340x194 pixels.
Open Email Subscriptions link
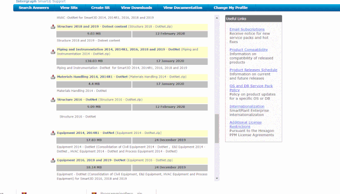tap(247, 29)
